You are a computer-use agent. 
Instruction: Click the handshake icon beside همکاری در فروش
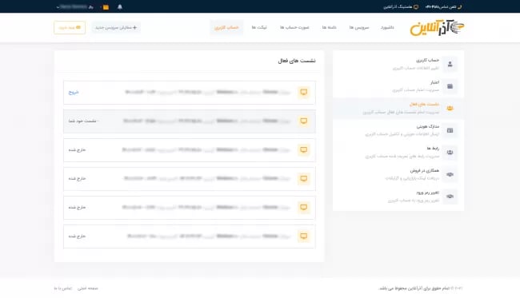(450, 174)
